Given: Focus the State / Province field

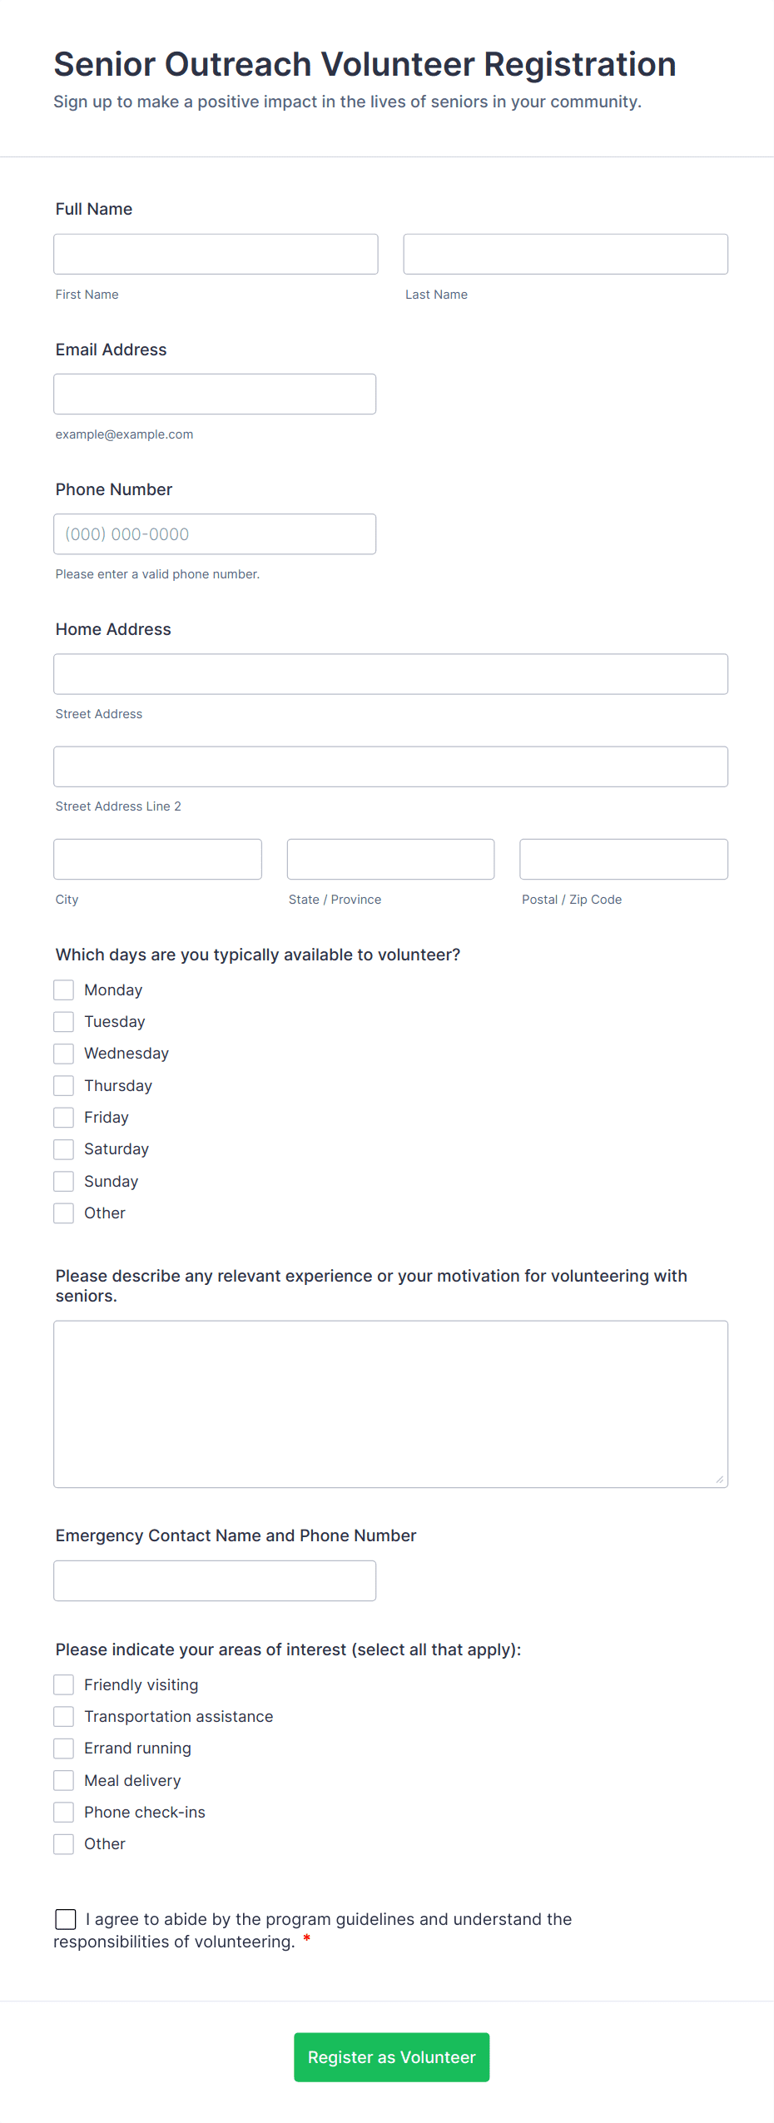Looking at the screenshot, I should pyautogui.click(x=390, y=859).
